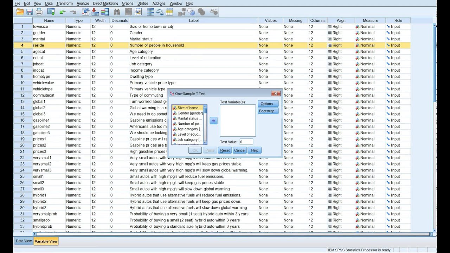450x253 pixels.
Task: Open the Analyze menu
Action: coord(83,3)
